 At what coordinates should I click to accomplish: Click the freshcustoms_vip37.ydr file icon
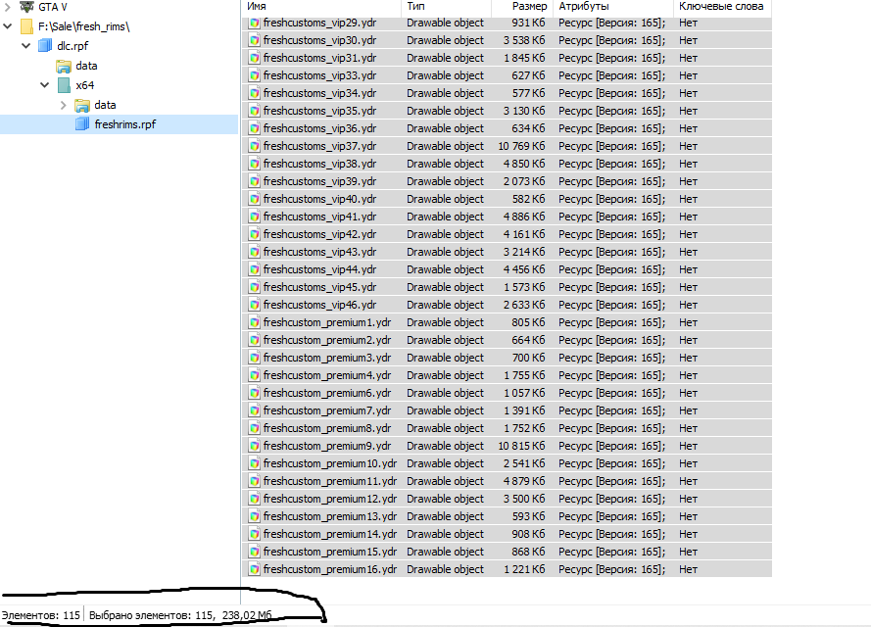pos(255,146)
